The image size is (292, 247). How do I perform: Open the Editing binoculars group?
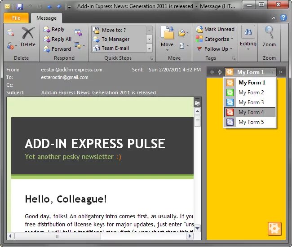(x=248, y=38)
